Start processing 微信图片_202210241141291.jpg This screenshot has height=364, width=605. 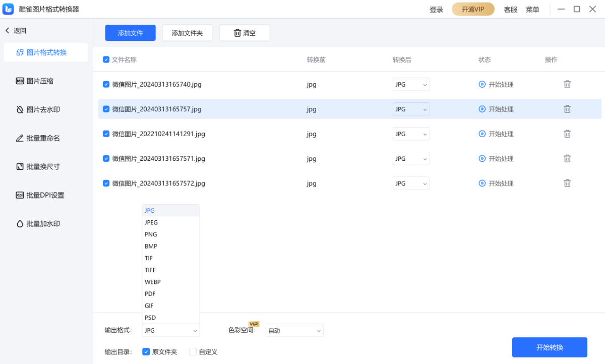[x=496, y=134]
